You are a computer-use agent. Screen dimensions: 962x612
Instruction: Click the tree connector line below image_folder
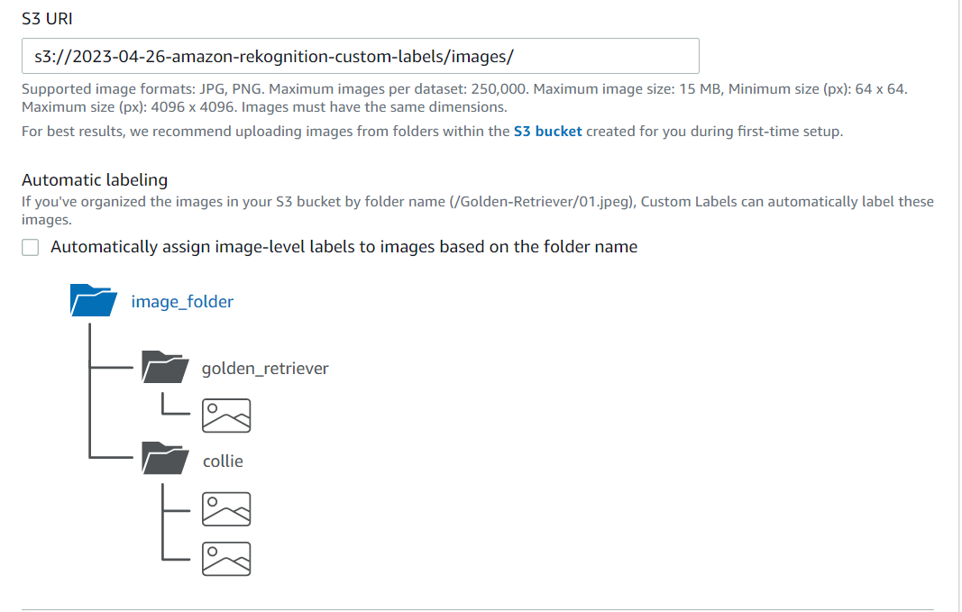89,390
